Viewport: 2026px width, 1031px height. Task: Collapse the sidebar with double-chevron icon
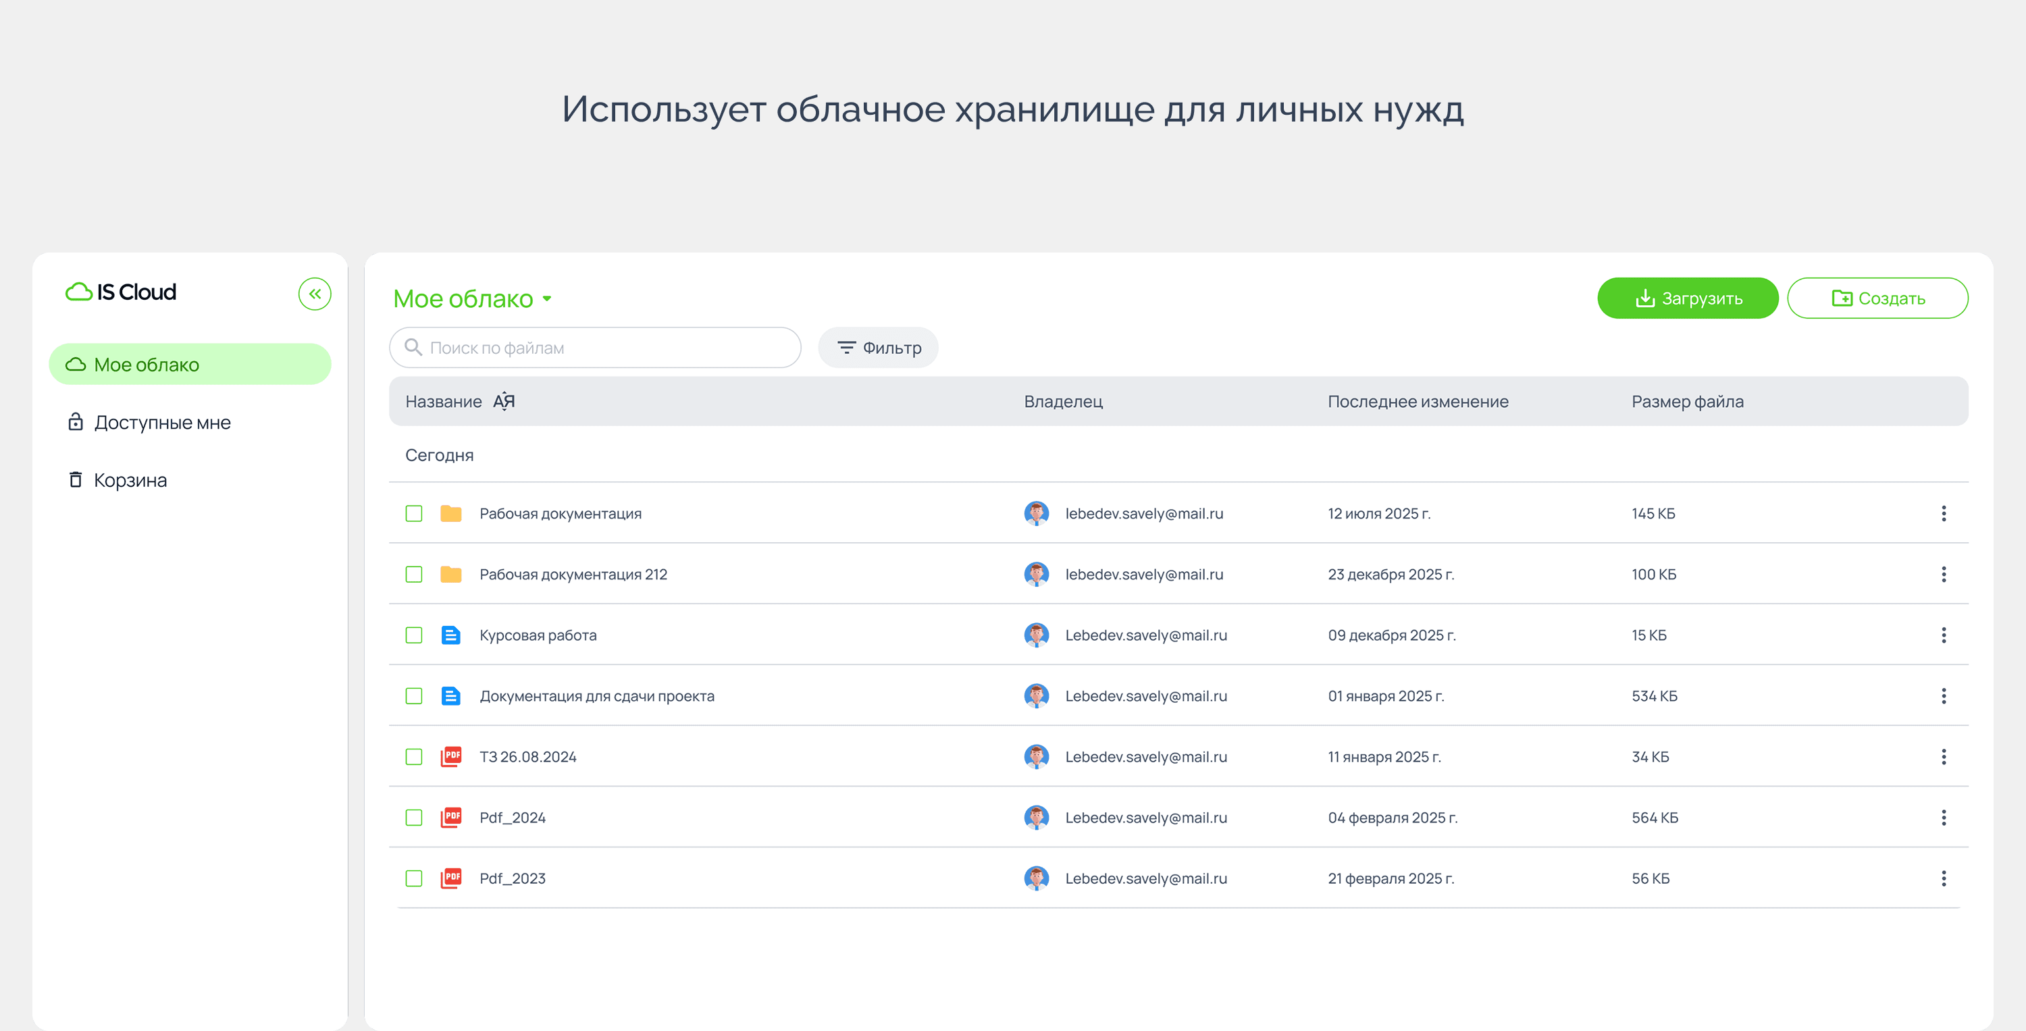[x=315, y=294]
